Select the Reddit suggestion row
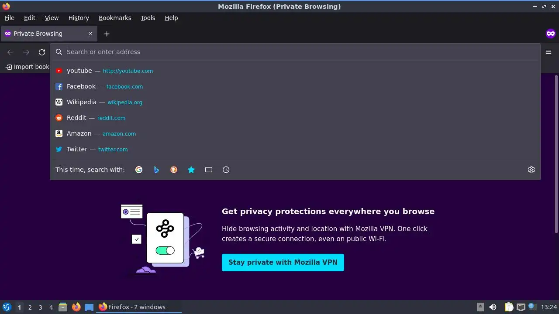The height and width of the screenshot is (314, 559). (295, 118)
